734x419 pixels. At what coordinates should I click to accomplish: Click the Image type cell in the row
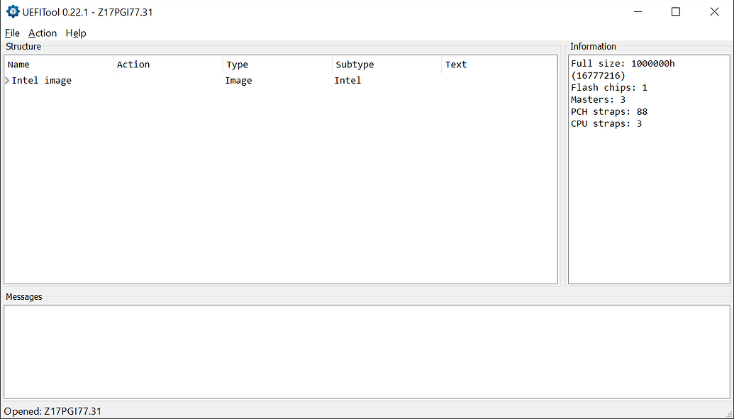click(x=238, y=81)
